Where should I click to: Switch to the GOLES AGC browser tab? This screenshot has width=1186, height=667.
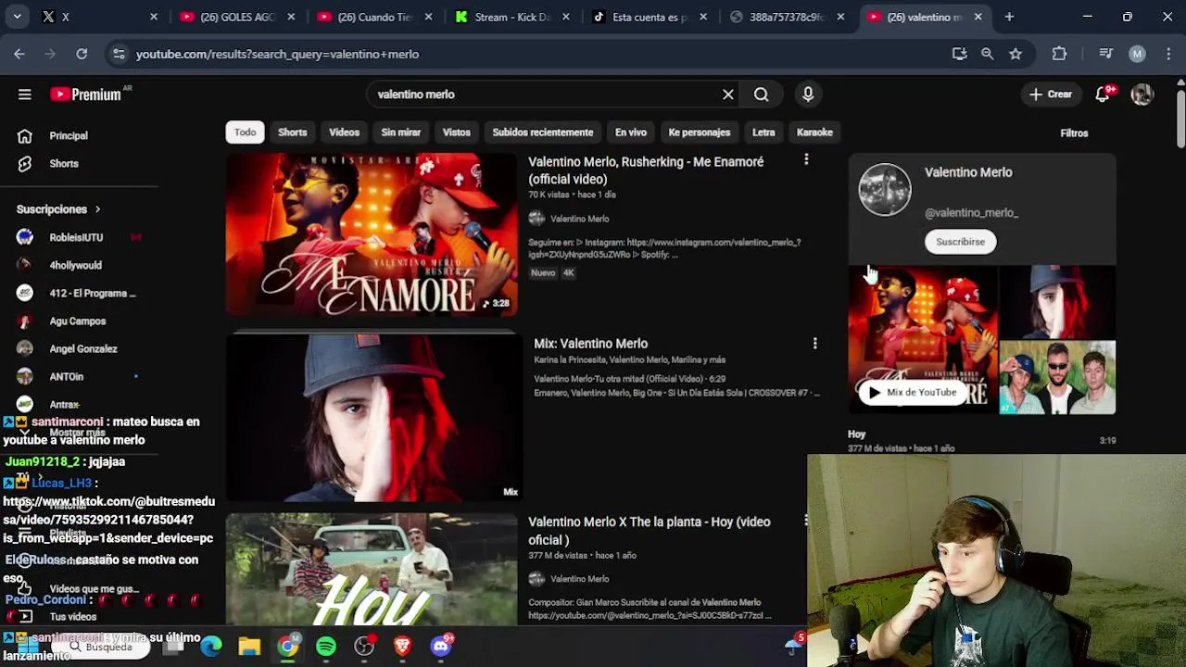point(236,17)
